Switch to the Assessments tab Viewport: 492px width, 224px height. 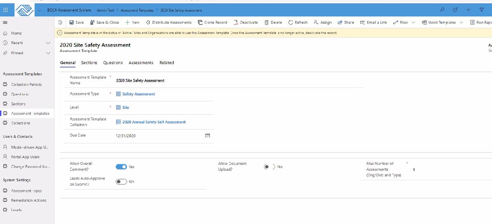[141, 63]
